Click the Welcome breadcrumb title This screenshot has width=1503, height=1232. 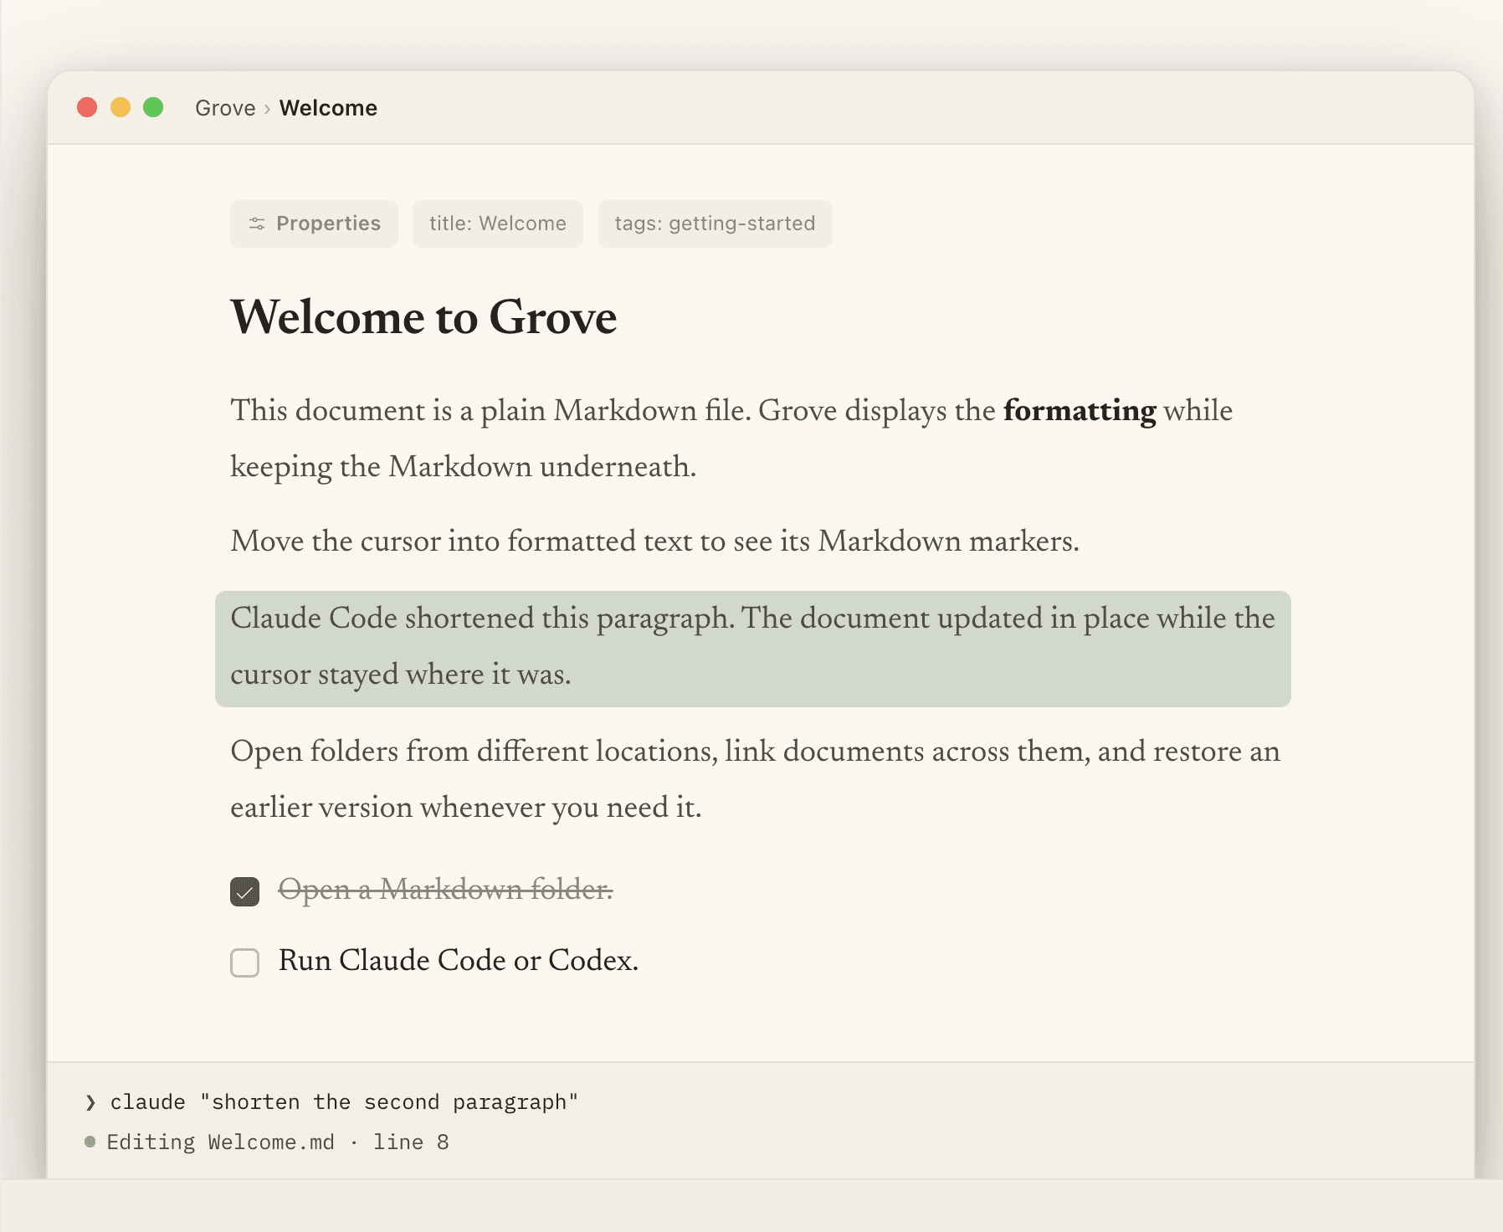[x=328, y=108]
